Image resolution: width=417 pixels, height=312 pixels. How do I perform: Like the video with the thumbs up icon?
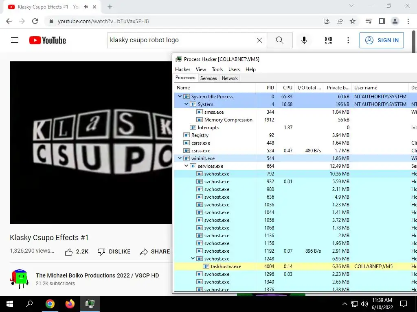pos(68,252)
